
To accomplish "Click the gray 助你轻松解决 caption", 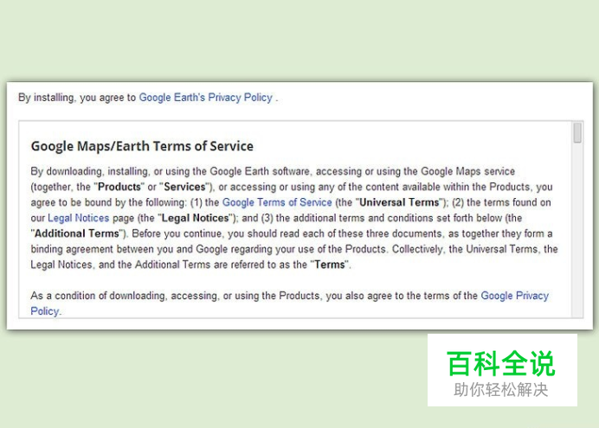I will (501, 390).
